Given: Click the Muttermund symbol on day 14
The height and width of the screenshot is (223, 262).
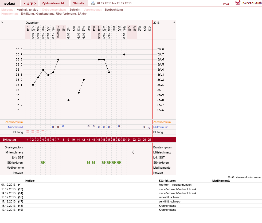Looking at the screenshot, I should 93,126.
